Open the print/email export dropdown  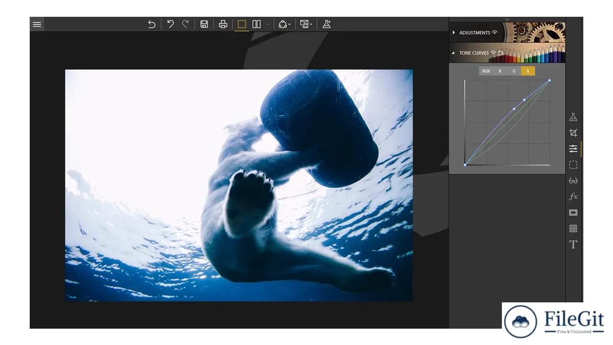coord(306,24)
